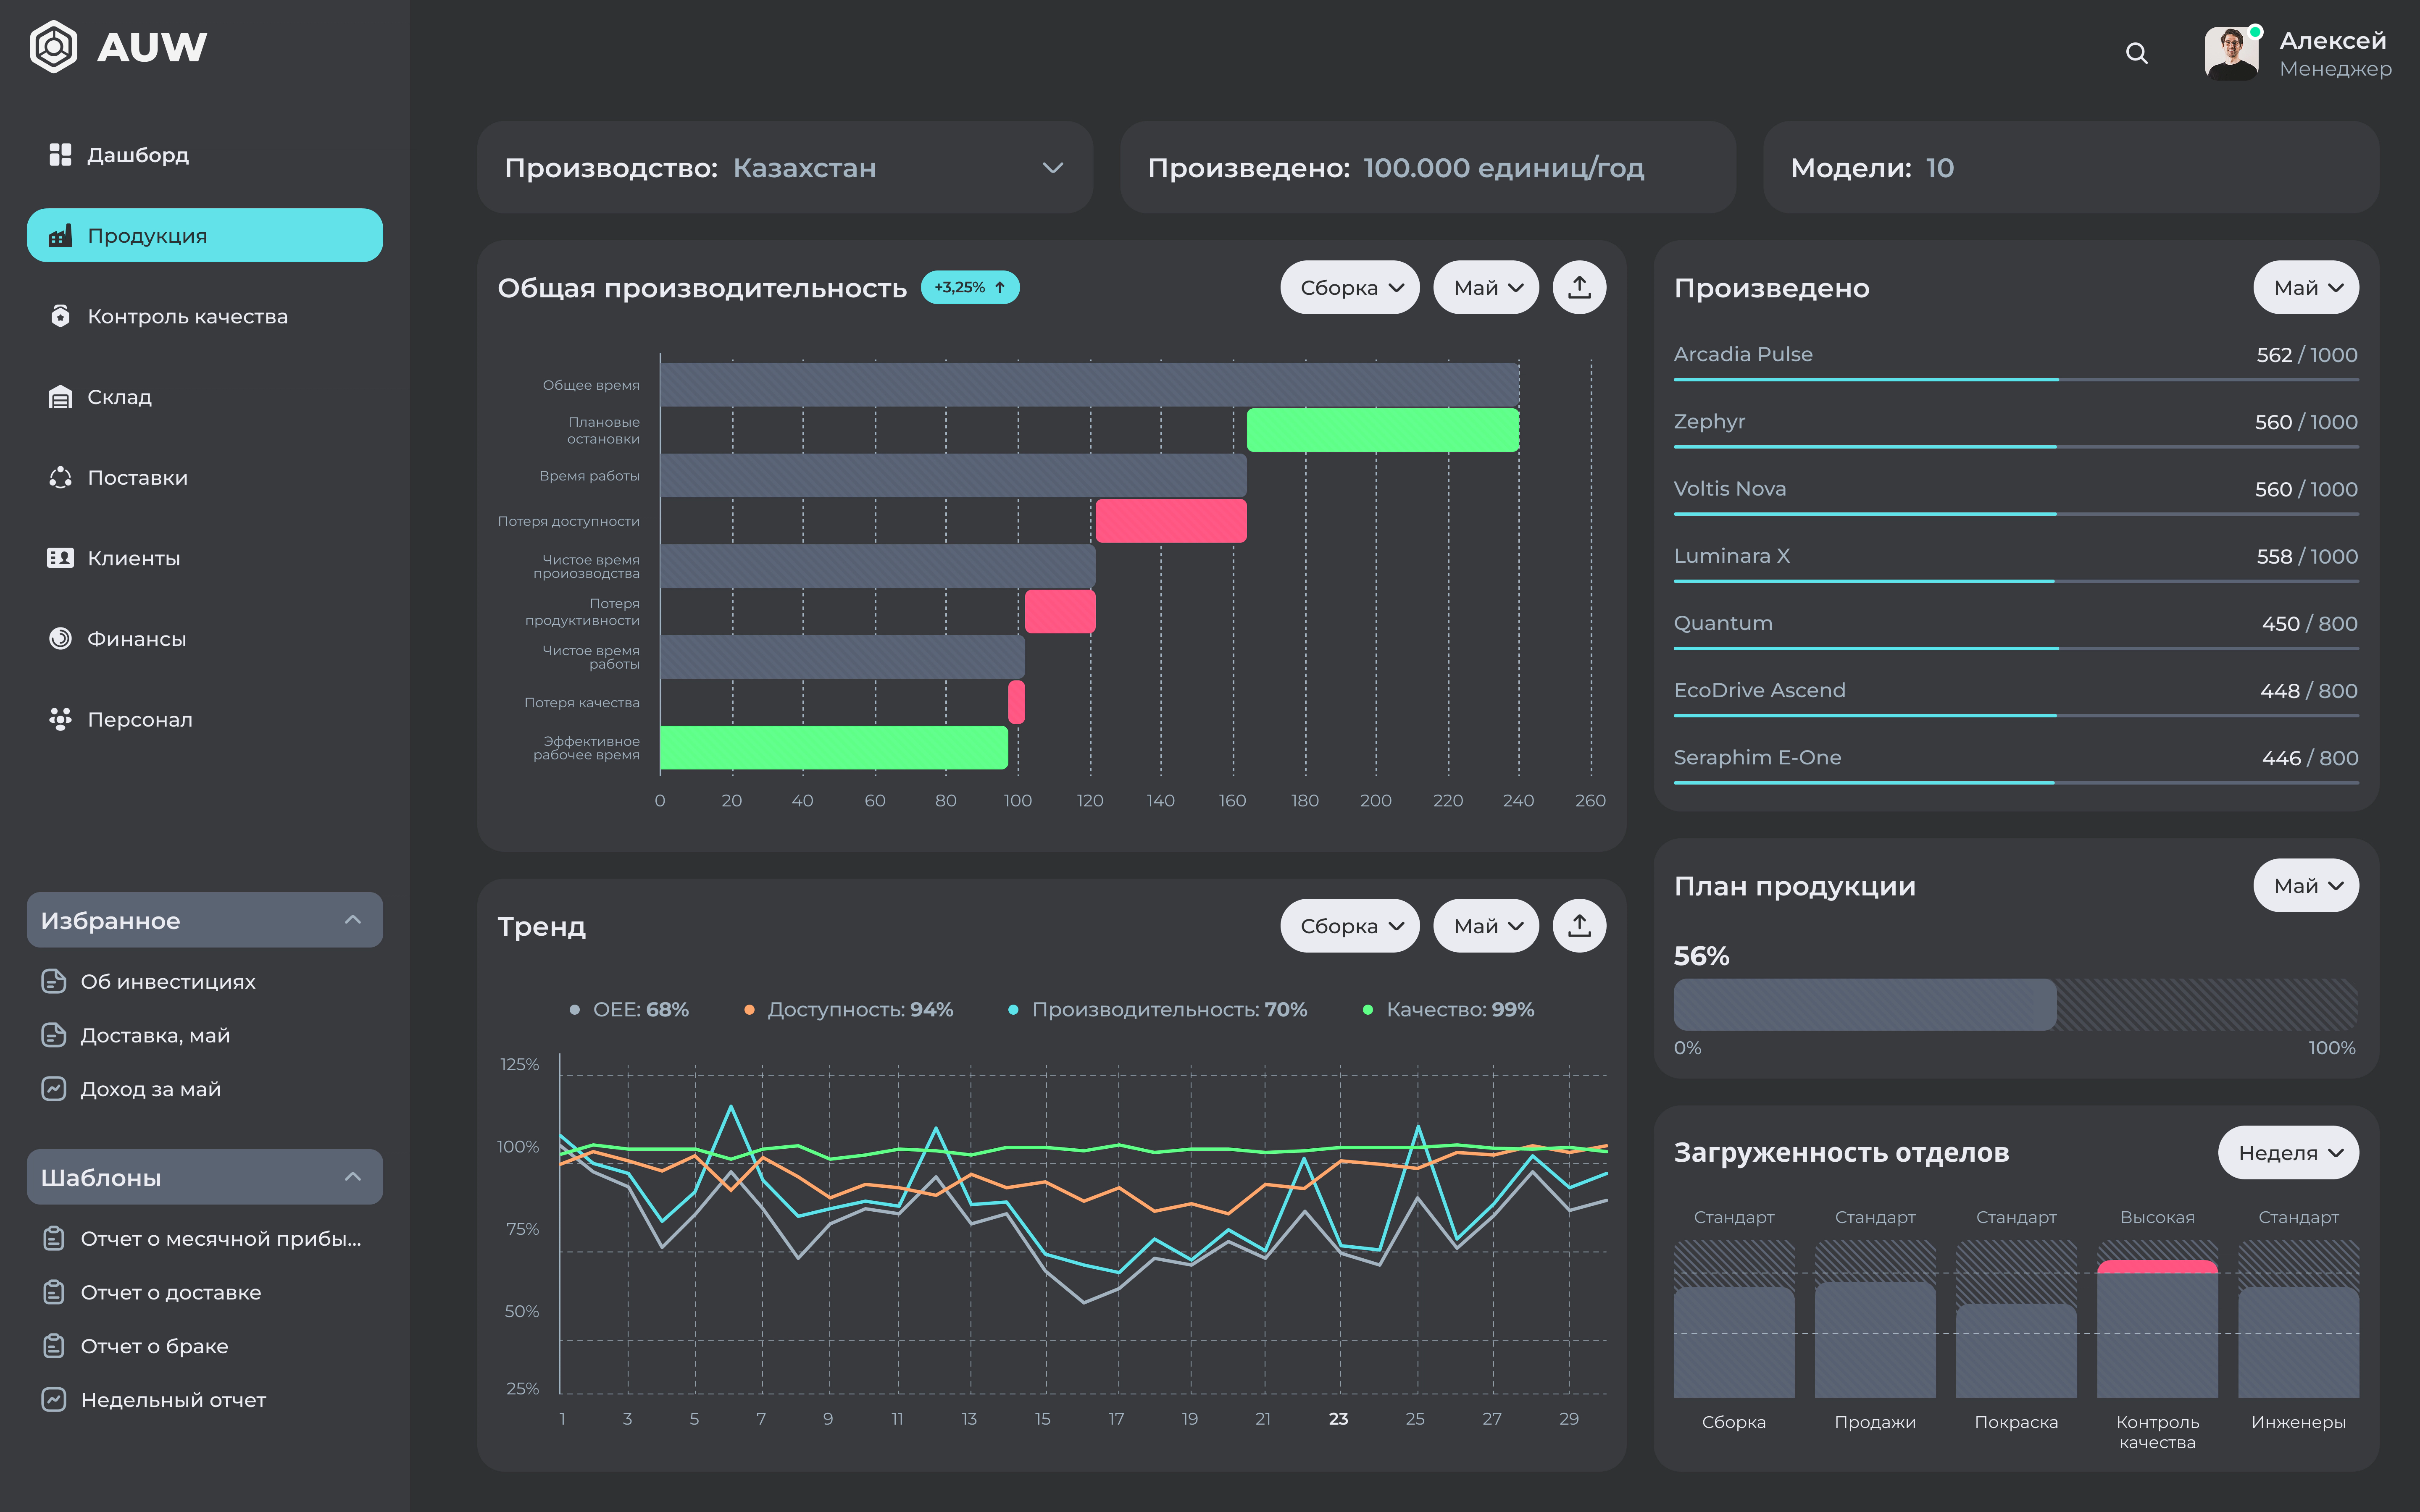This screenshot has width=2420, height=1512.
Task: Collapse the Избранное section
Action: (x=352, y=920)
